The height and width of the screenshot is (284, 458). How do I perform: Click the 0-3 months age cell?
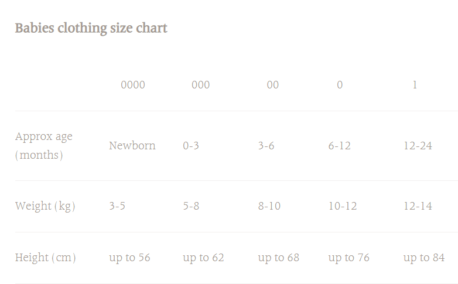pos(191,146)
